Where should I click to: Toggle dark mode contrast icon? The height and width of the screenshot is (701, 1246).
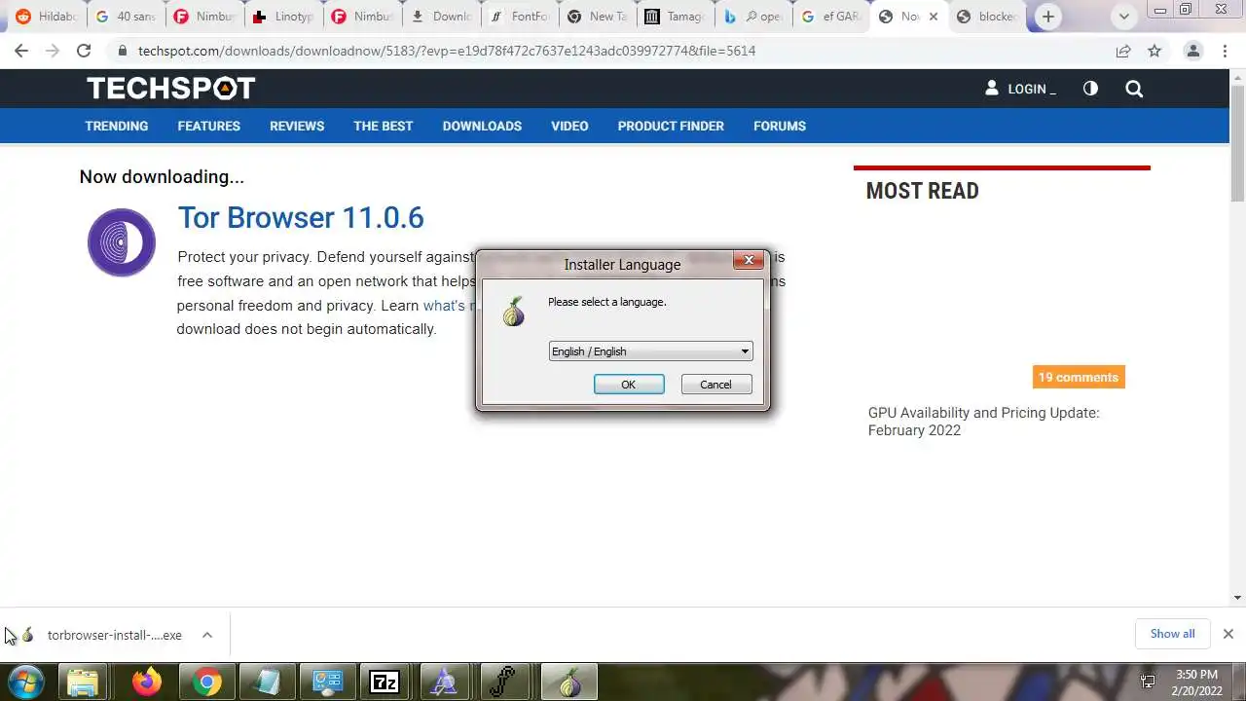[1090, 89]
